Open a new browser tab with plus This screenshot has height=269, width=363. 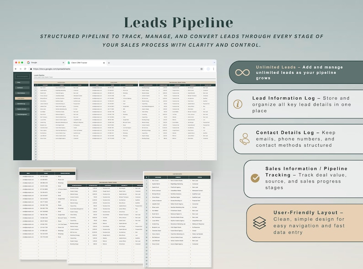click(109, 63)
